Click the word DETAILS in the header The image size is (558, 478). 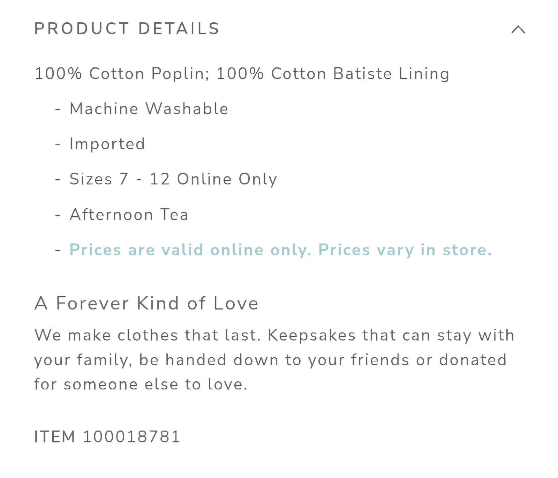click(179, 29)
